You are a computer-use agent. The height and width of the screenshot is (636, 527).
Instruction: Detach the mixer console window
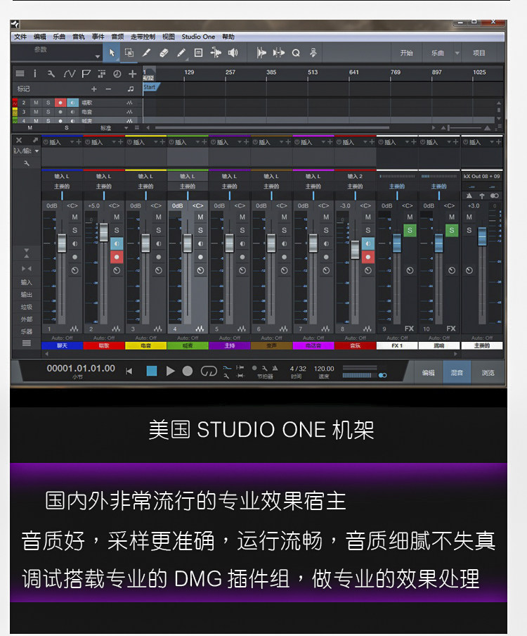[35, 140]
